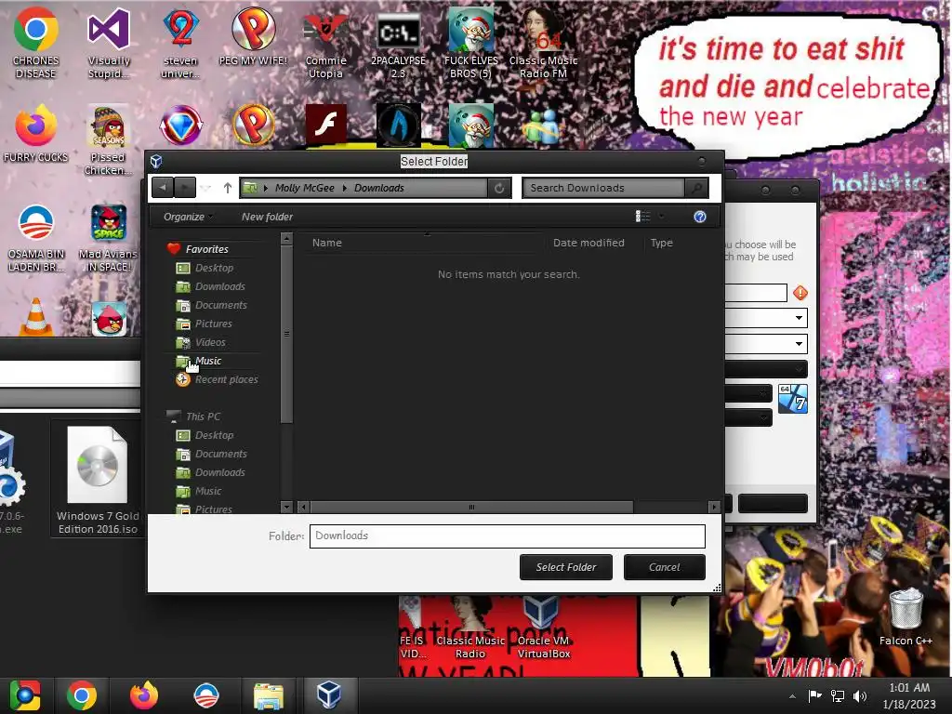
Task: Open the FURRY CUCKS Firefox desktop icon
Action: point(36,134)
